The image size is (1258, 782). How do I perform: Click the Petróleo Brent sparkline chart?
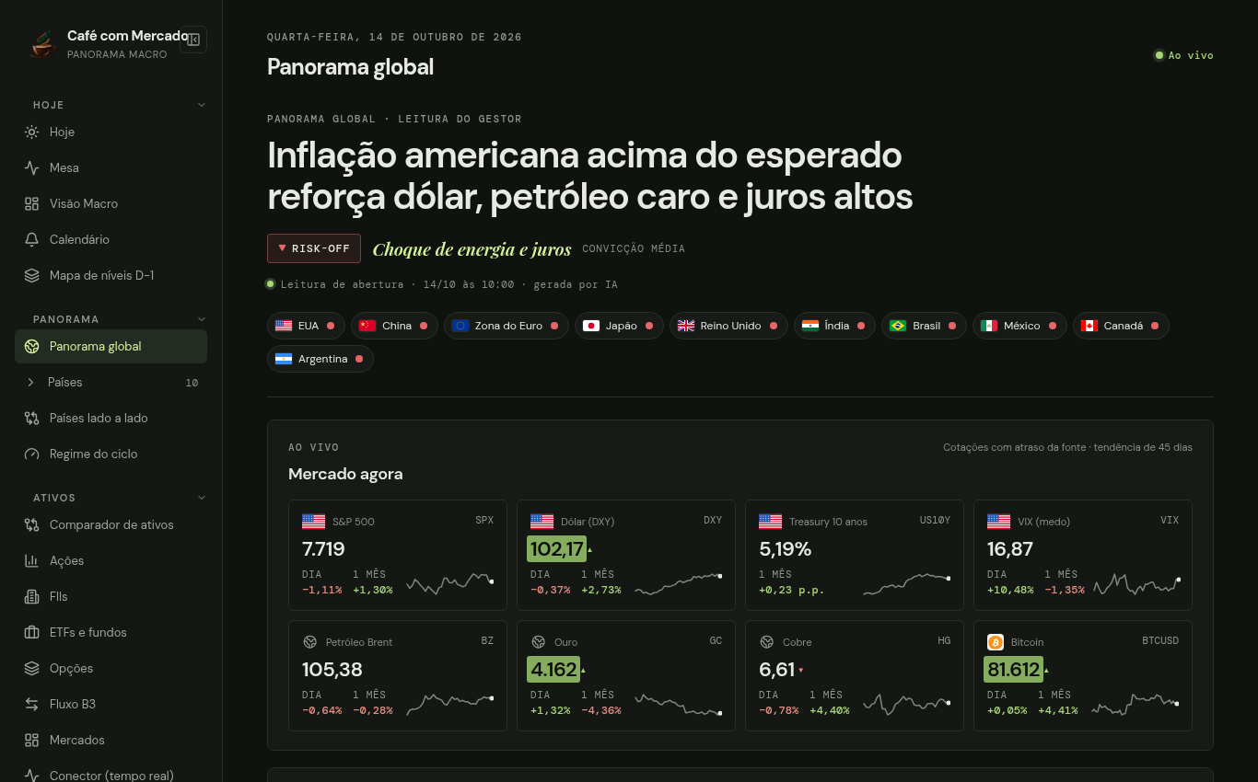[449, 703]
